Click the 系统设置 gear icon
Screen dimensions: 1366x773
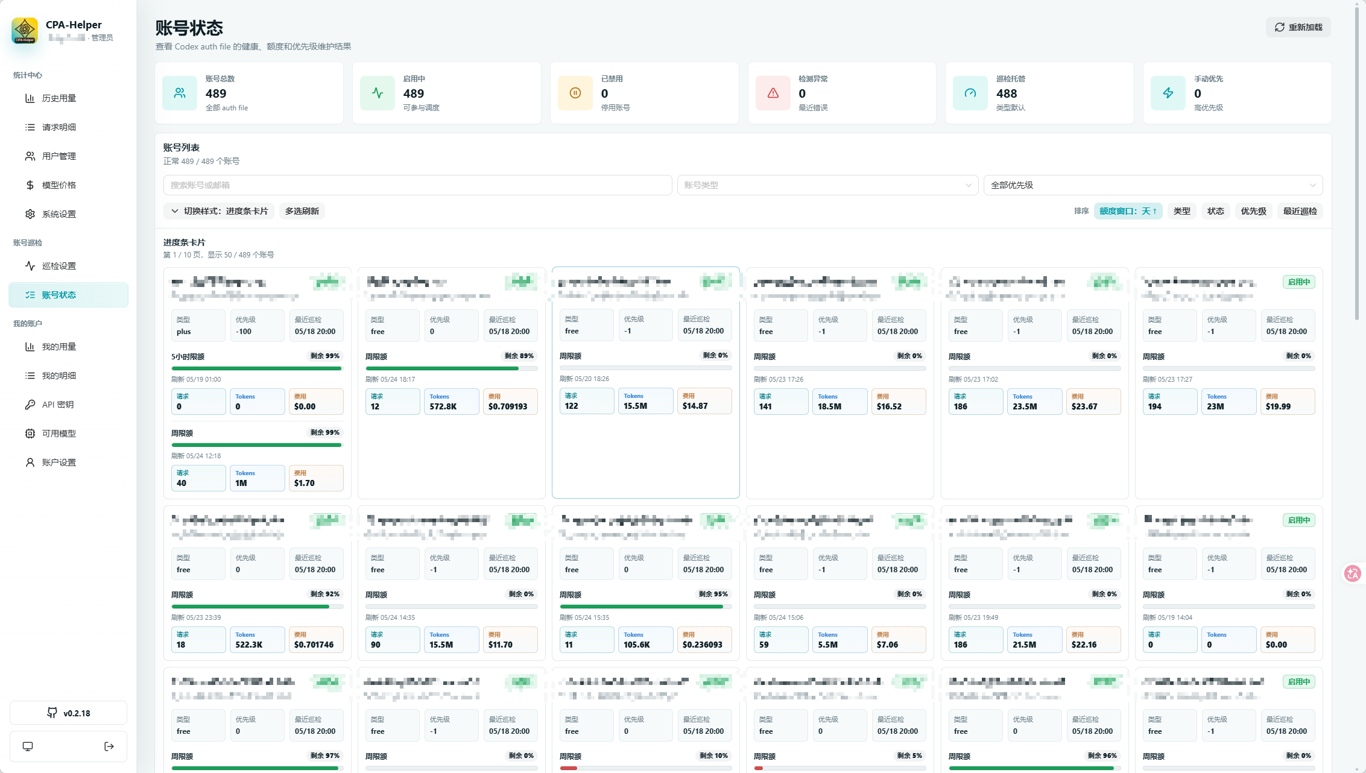pos(30,214)
